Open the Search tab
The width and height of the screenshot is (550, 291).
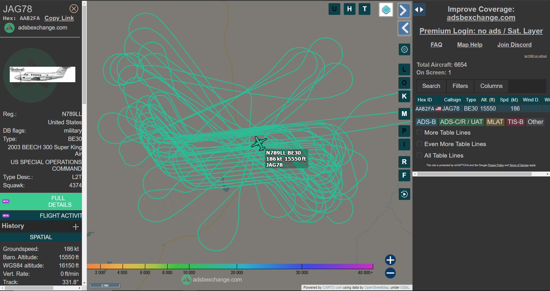[x=431, y=86]
